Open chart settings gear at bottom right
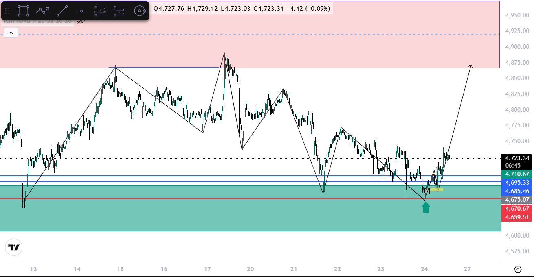The width and height of the screenshot is (534, 277). pos(518,269)
